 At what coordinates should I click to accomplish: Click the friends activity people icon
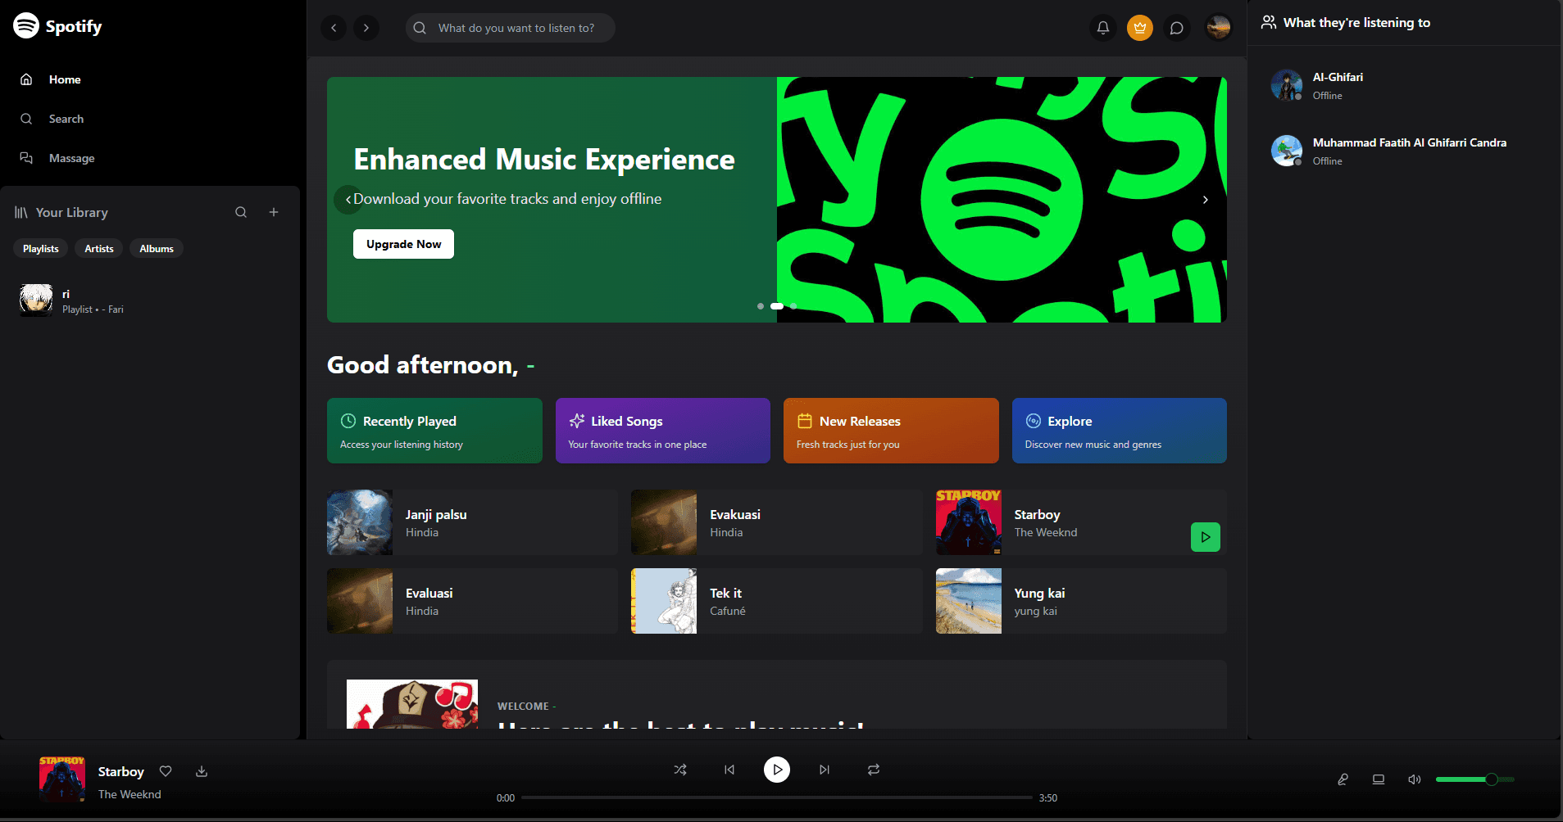tap(1269, 22)
